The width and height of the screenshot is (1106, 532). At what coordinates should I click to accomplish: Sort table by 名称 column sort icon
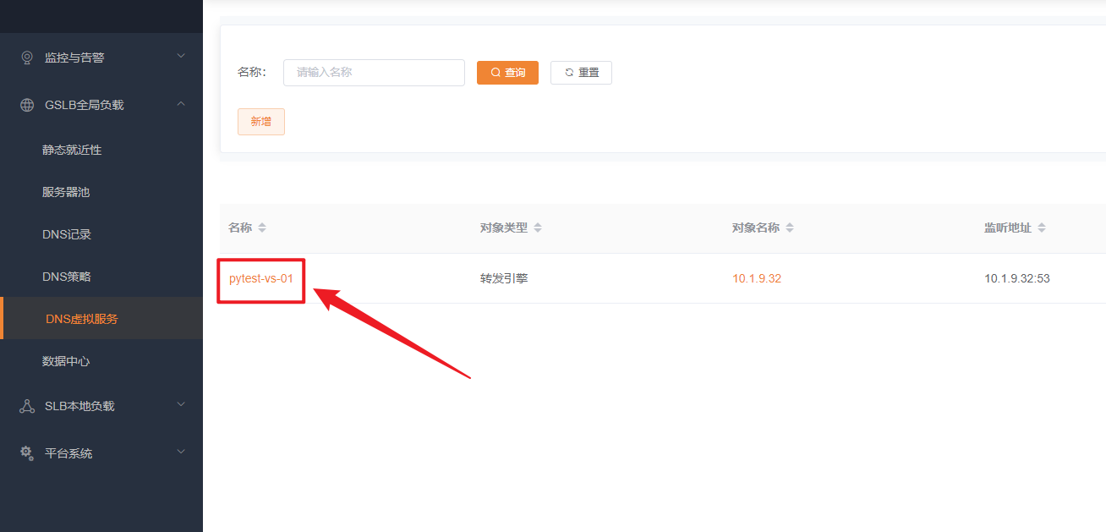coord(262,228)
